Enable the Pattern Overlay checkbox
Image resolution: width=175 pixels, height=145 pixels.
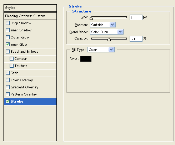coord(7,94)
